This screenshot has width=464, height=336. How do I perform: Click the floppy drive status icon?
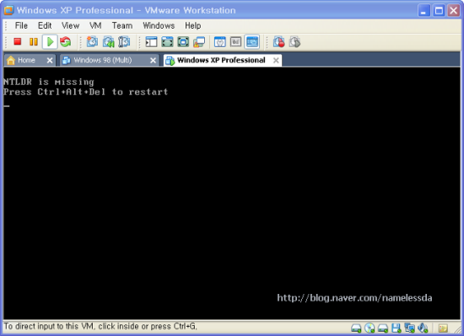click(x=397, y=328)
